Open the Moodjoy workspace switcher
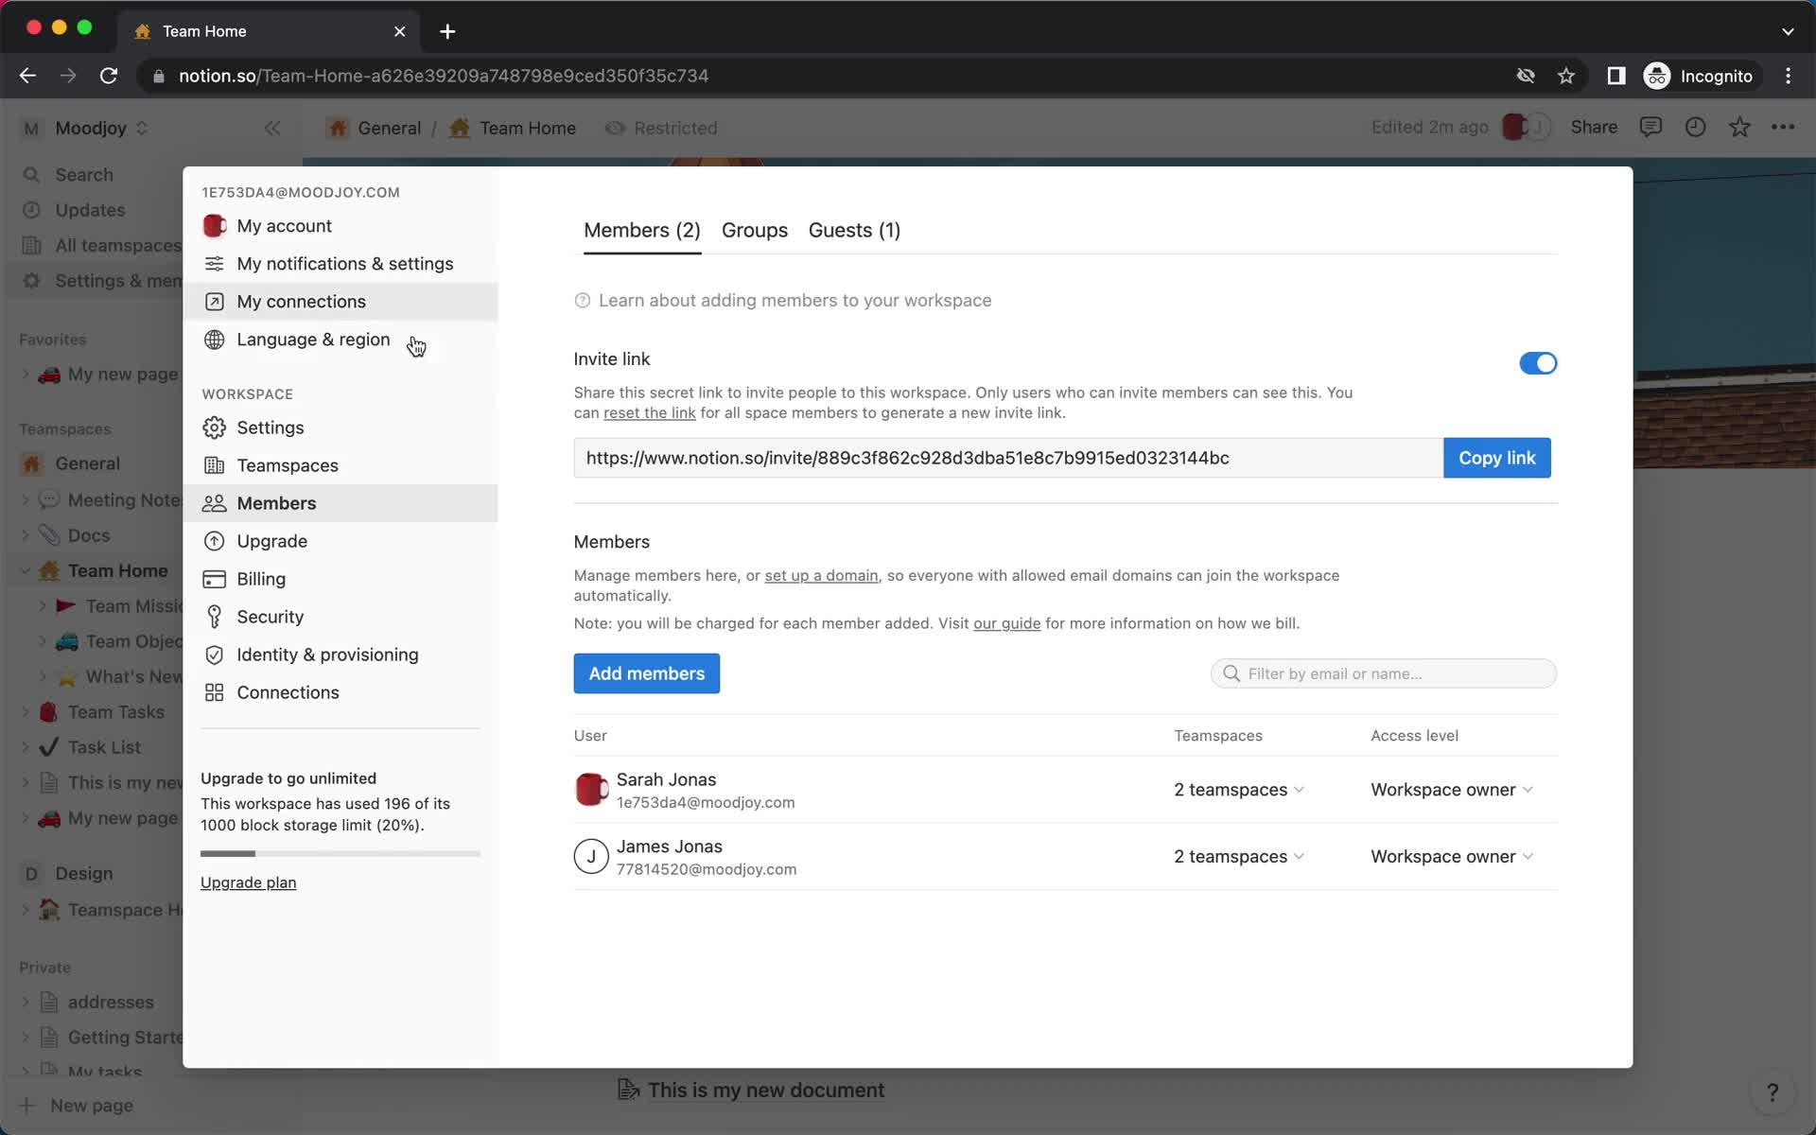The height and width of the screenshot is (1135, 1816). pos(85,128)
